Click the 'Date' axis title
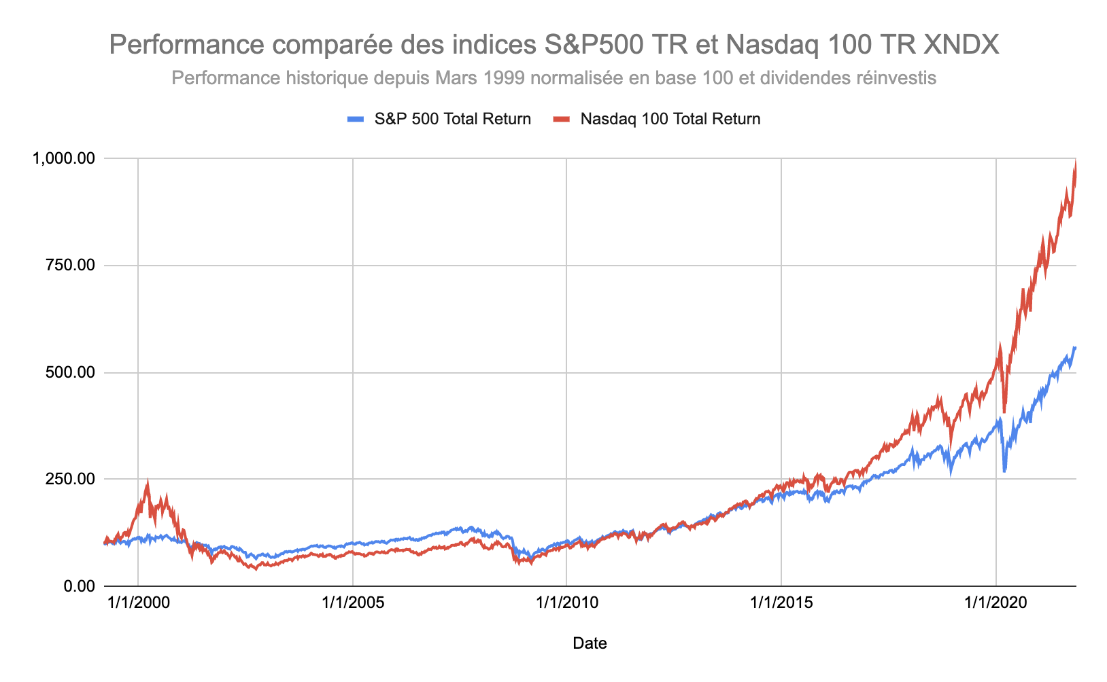 pos(590,643)
